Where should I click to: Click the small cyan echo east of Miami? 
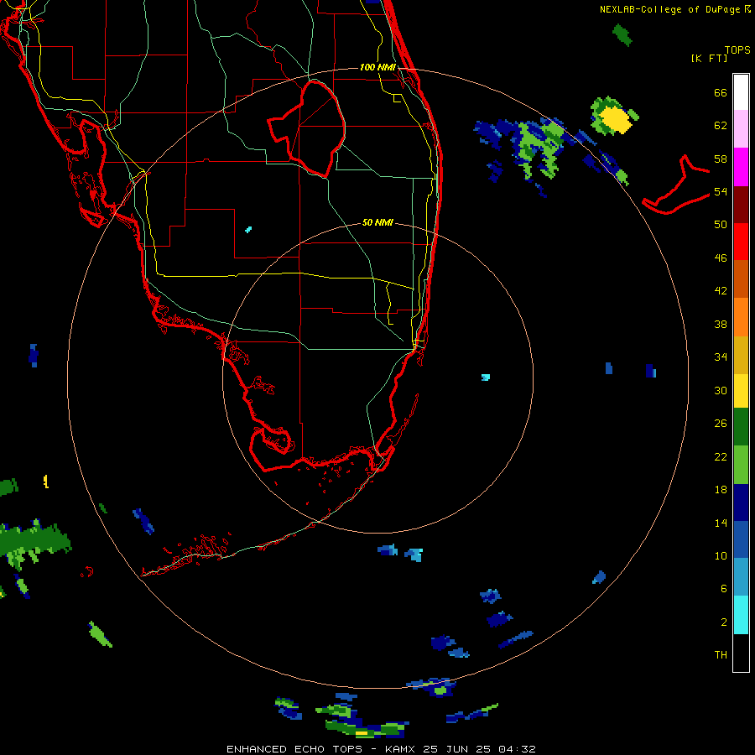click(486, 377)
